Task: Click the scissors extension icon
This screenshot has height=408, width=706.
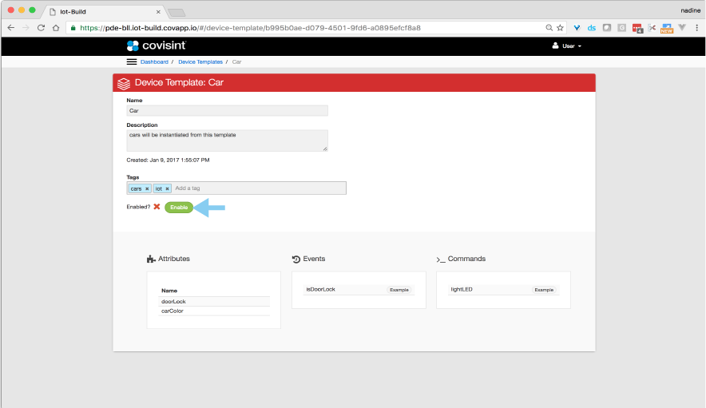Action: coord(652,27)
